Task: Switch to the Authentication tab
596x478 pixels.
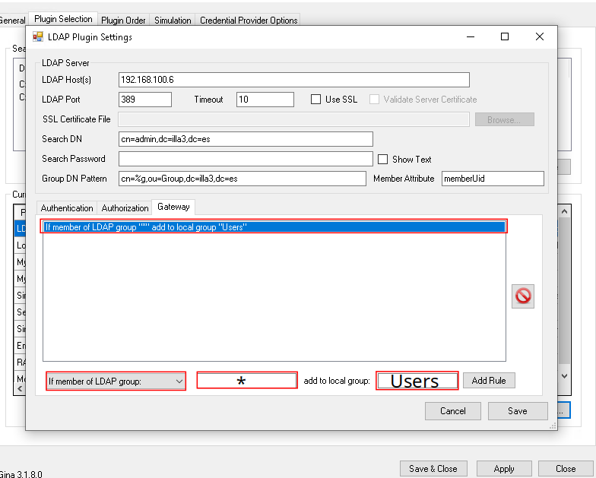Action: [67, 207]
